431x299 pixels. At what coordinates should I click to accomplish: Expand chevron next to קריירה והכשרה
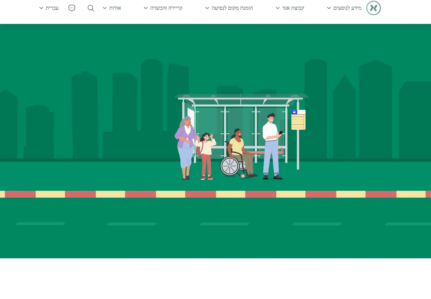click(146, 8)
